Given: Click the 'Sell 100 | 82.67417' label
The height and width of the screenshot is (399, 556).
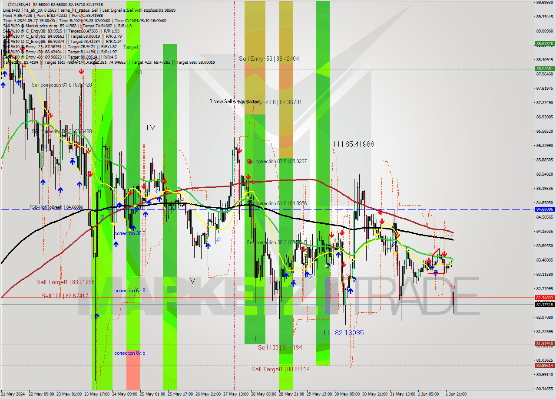Looking at the screenshot, I should [65, 296].
